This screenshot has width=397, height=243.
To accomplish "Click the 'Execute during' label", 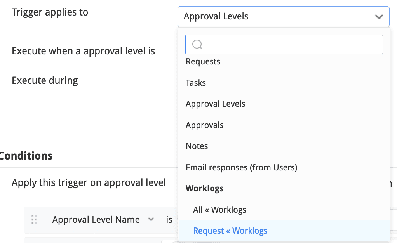I will tap(45, 81).
